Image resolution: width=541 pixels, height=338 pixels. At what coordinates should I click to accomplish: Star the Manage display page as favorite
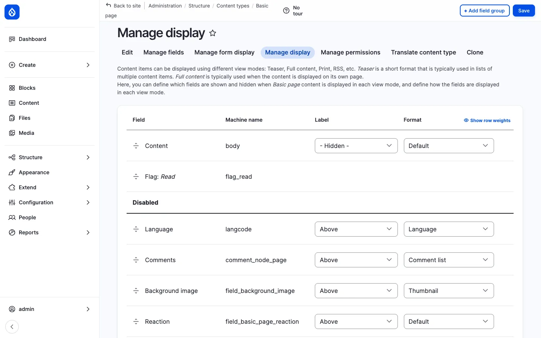coord(213,33)
